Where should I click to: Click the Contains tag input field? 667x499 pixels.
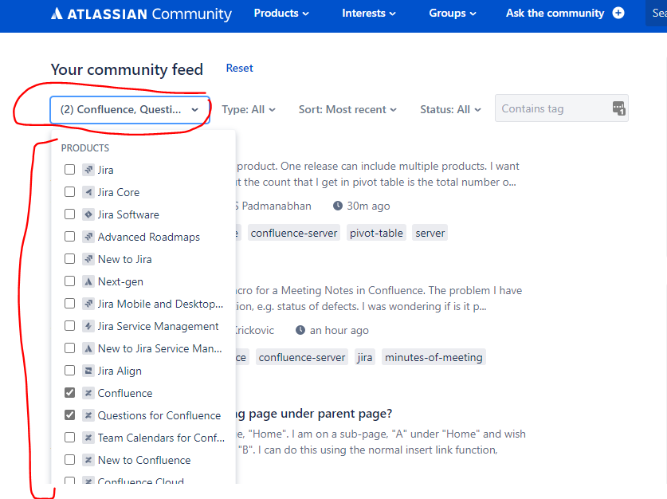[562, 108]
